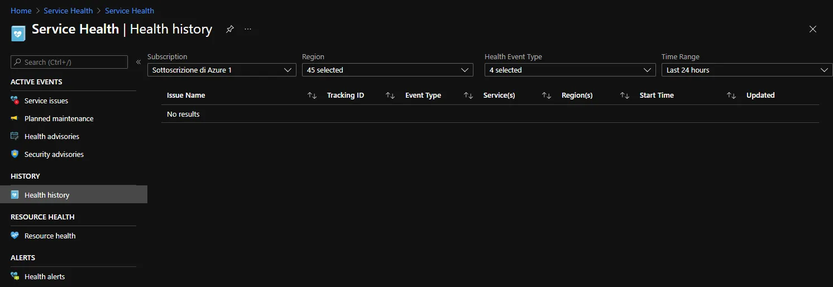The height and width of the screenshot is (287, 833).
Task: Open the Health Event Type dropdown
Action: pos(570,70)
